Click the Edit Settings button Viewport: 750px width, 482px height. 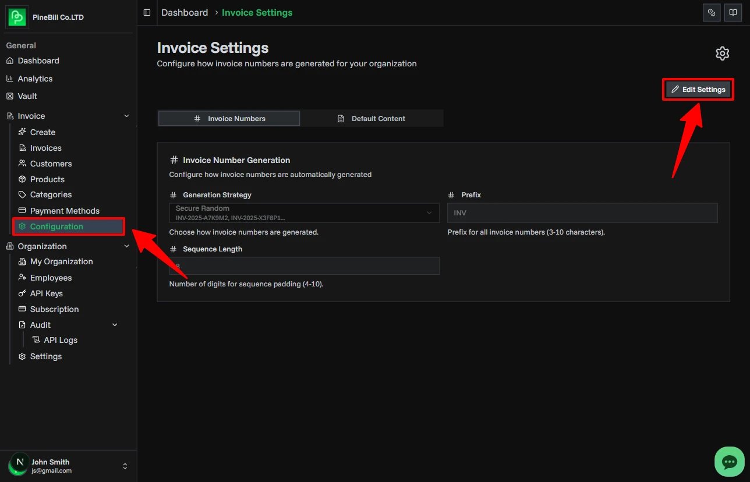[698, 89]
